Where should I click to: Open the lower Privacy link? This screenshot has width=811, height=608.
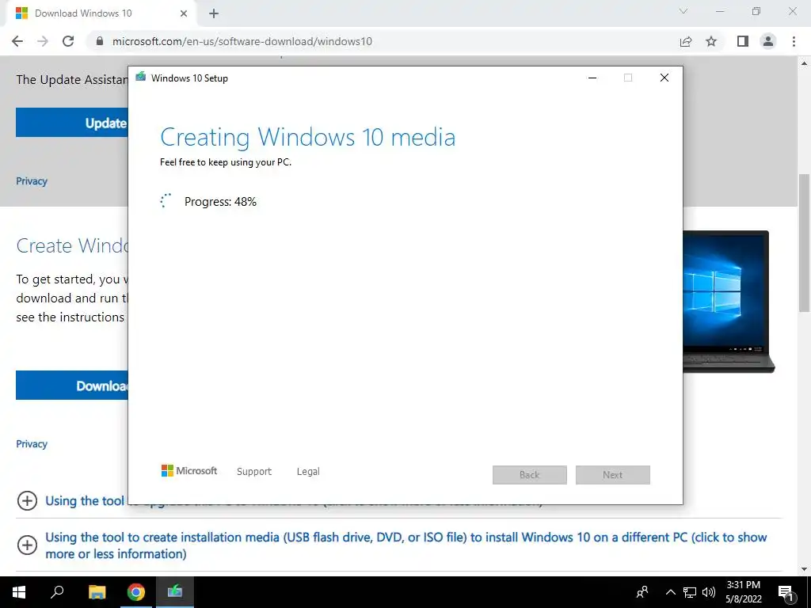coord(32,443)
